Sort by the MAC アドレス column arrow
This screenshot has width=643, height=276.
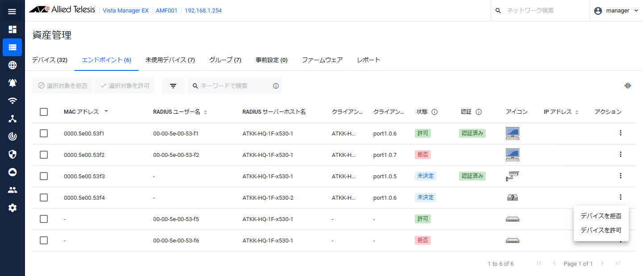click(x=106, y=111)
